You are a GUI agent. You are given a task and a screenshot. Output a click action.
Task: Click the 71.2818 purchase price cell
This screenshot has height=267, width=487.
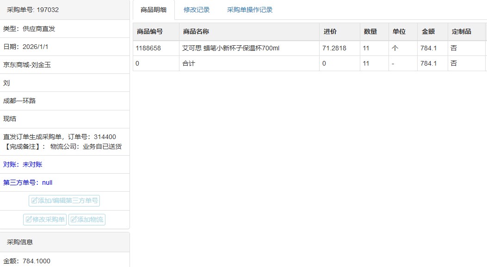coord(334,48)
